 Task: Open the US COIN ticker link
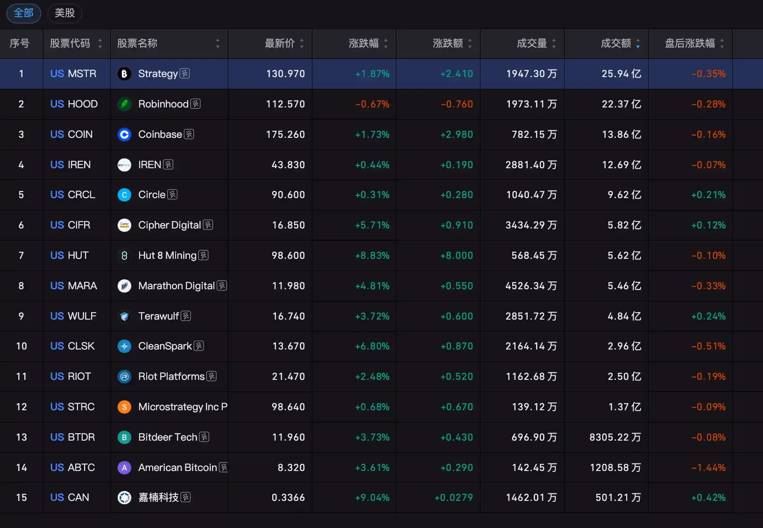[x=71, y=135]
